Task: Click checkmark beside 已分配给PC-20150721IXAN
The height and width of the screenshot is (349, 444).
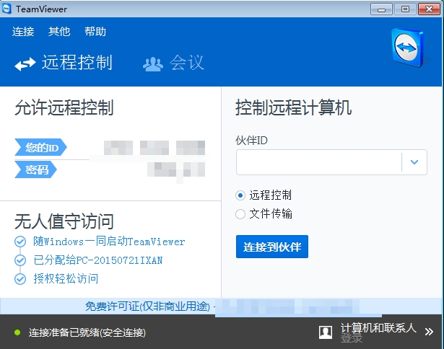Action: pyautogui.click(x=20, y=260)
